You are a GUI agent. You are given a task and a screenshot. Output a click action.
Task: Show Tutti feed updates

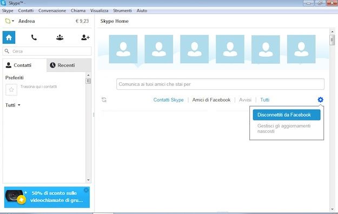[x=264, y=100]
